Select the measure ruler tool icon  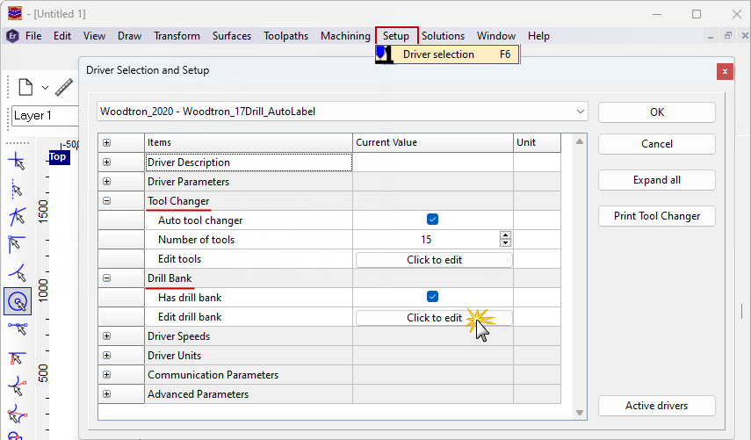point(63,87)
